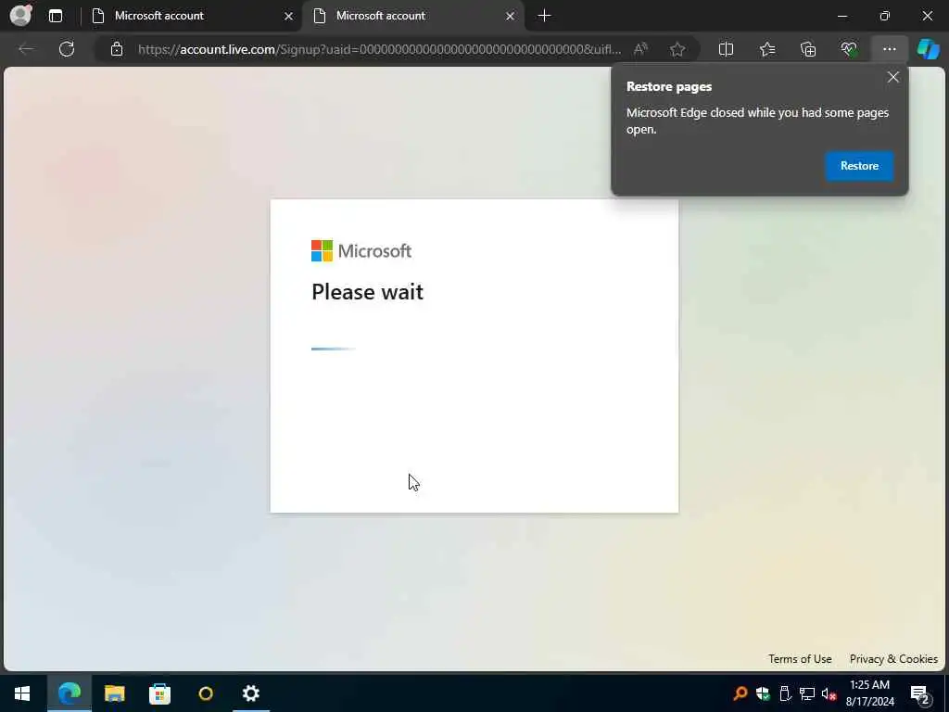Screen dimensions: 949x712
Task: Click the Restore button
Action: point(859,166)
